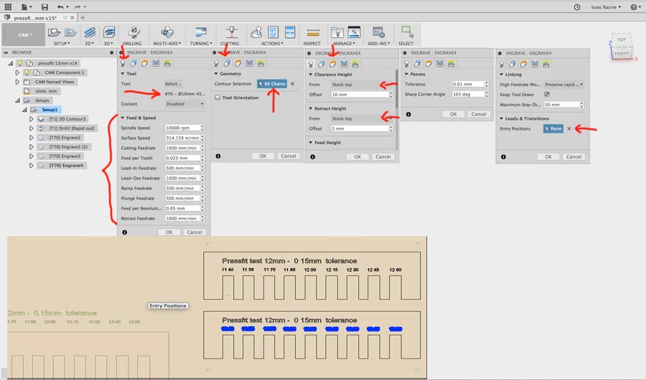Image resolution: width=646 pixels, height=380 pixels.
Task: Open the Coolant dropdown
Action: pos(183,103)
